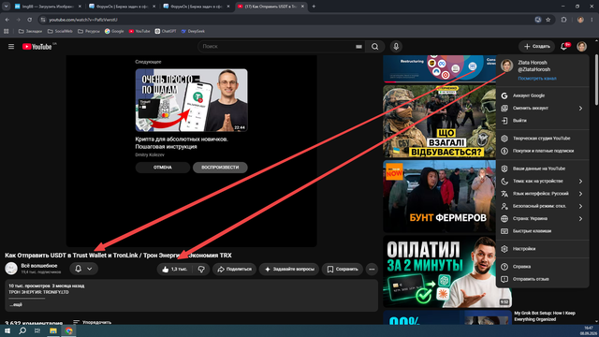Image resolution: width=599 pixels, height=337 pixels.
Task: Open My Grok Bot Setup video title
Action: coord(545,316)
